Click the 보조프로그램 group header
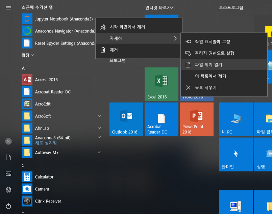Viewport: 272px width, 214px height. coord(231,8)
